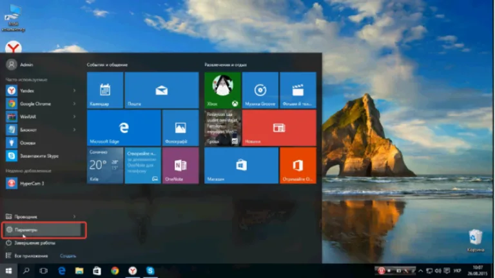Open Store from the taskbar
The image size is (495, 278).
(97, 271)
